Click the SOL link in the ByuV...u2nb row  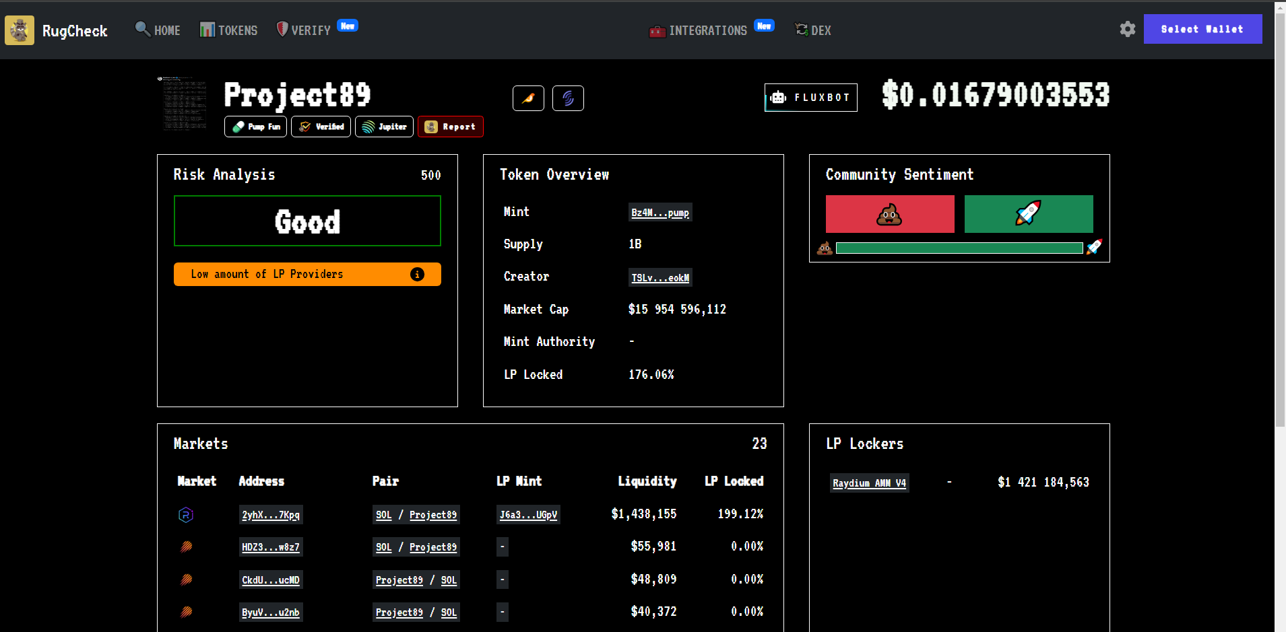click(x=449, y=612)
